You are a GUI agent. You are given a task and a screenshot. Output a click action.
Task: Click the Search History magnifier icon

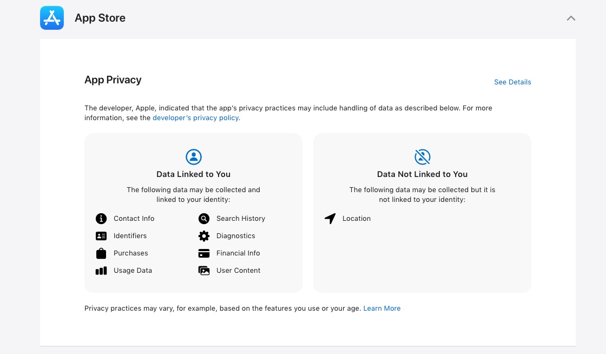point(204,219)
